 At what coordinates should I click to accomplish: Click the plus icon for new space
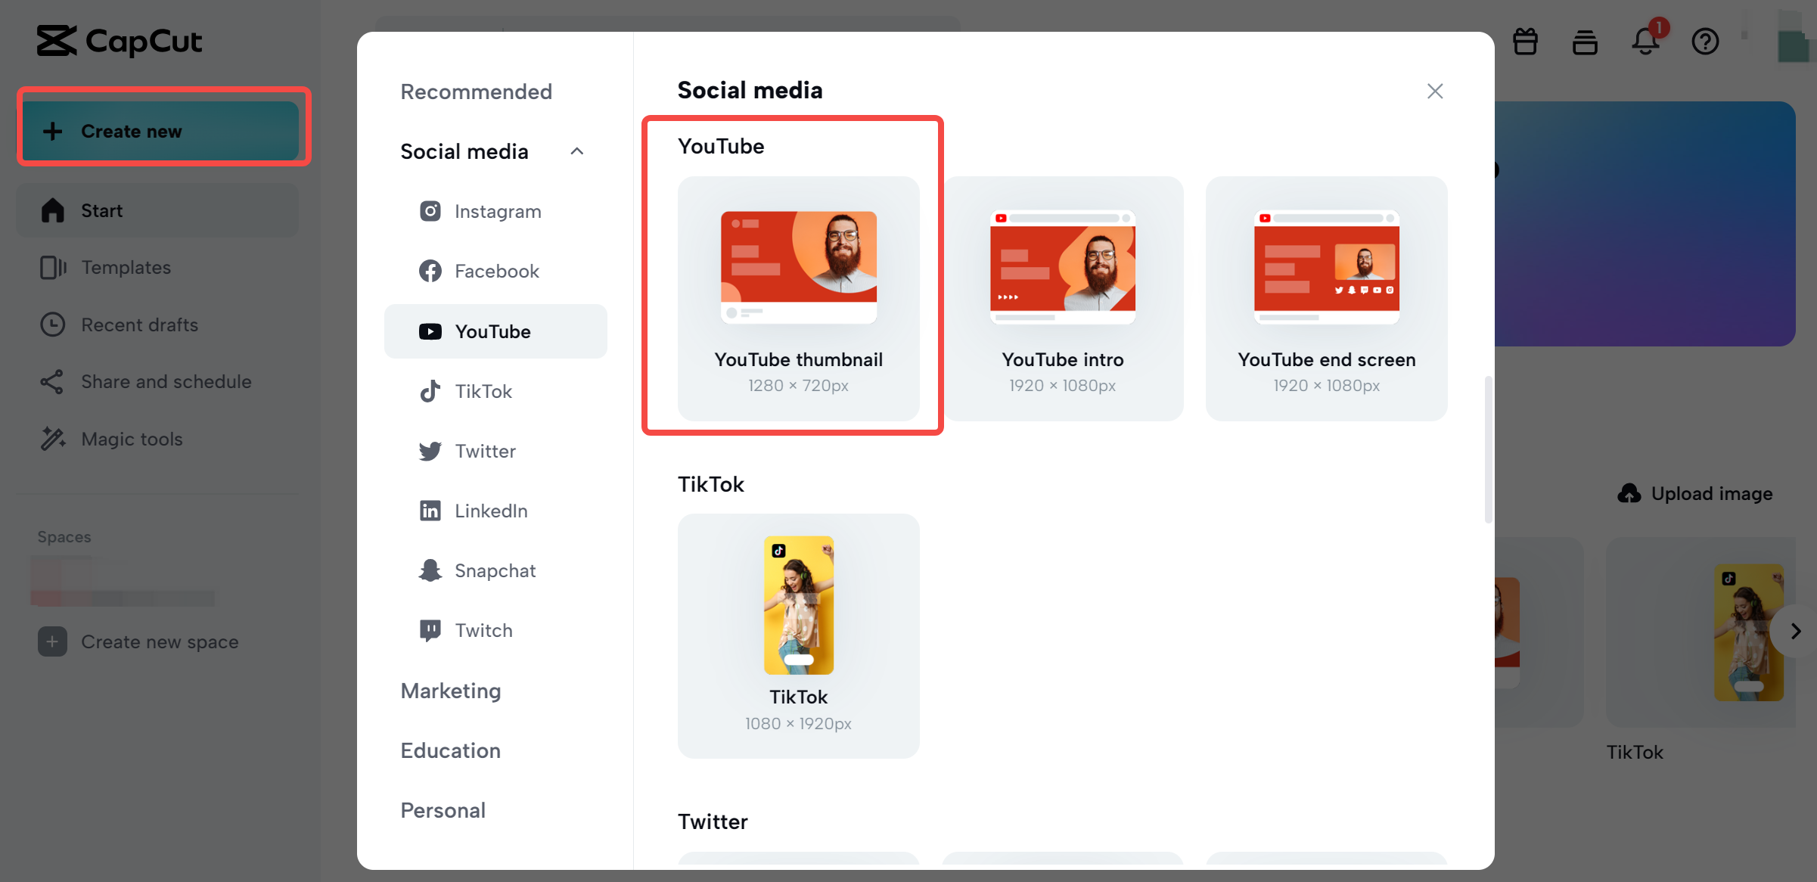52,641
